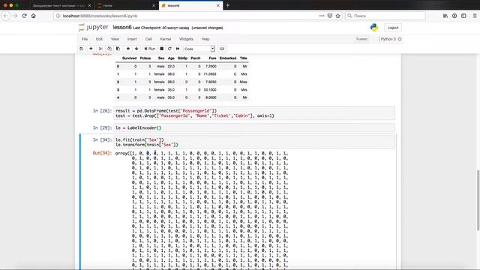480x270 pixels.
Task: Click the Logout button
Action: pyautogui.click(x=393, y=28)
